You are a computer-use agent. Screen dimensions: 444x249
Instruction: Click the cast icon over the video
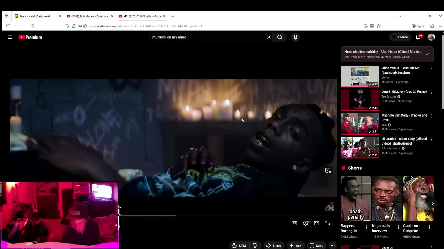328,170
